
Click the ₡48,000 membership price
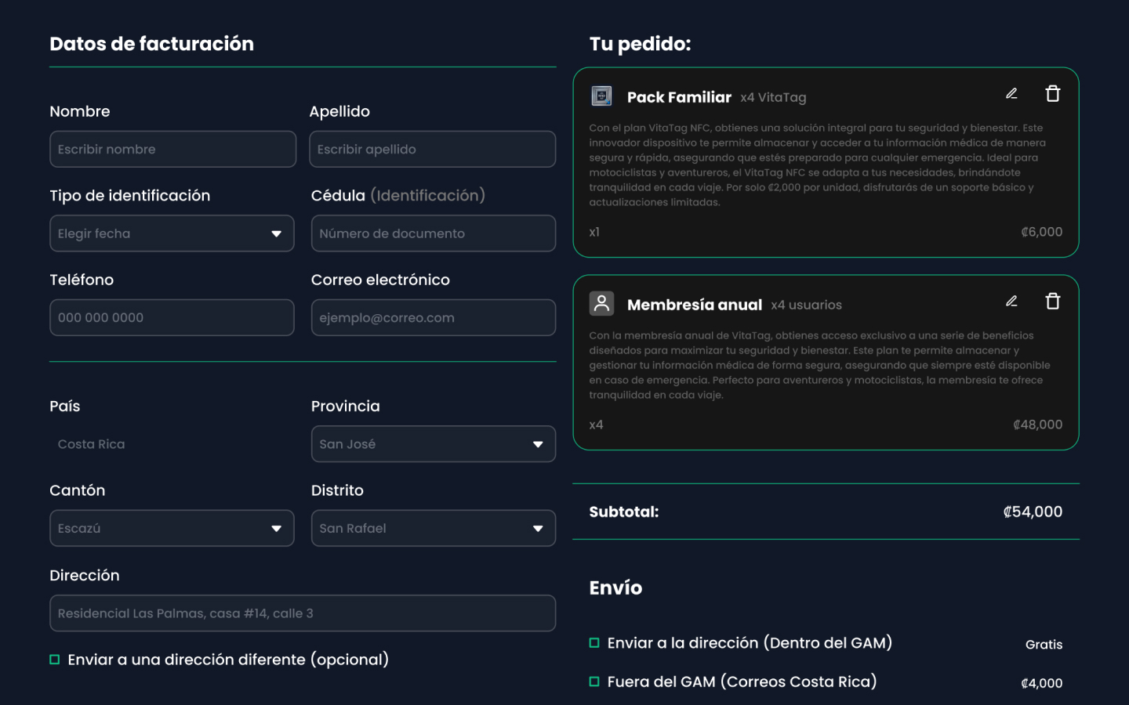[x=1037, y=425]
